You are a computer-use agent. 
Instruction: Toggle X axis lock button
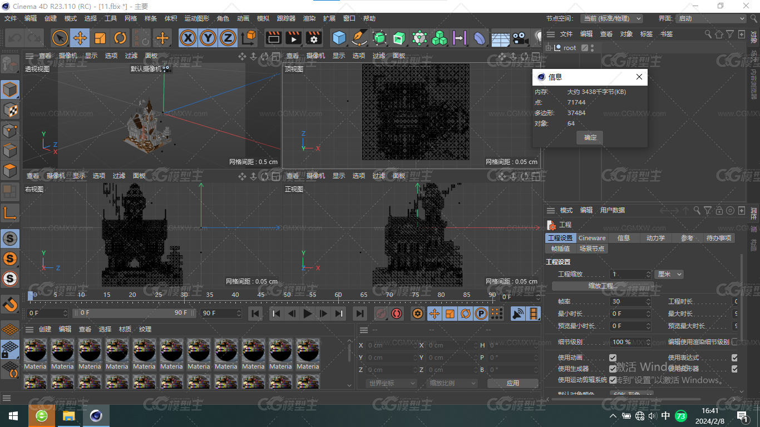point(189,38)
